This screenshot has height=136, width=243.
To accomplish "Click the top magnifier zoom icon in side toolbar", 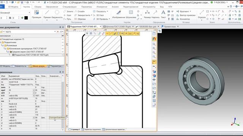I will 154,44.
